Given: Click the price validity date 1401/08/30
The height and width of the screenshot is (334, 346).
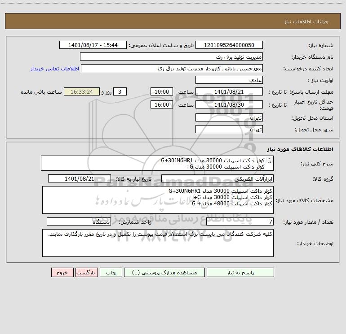Looking at the screenshot, I should point(229,104).
